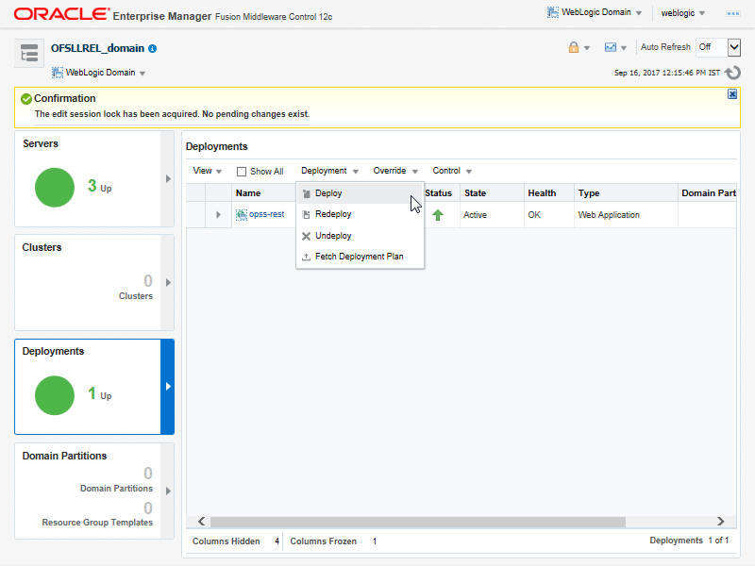Open the Servers panel tile
This screenshot has width=755, height=566.
(93, 178)
